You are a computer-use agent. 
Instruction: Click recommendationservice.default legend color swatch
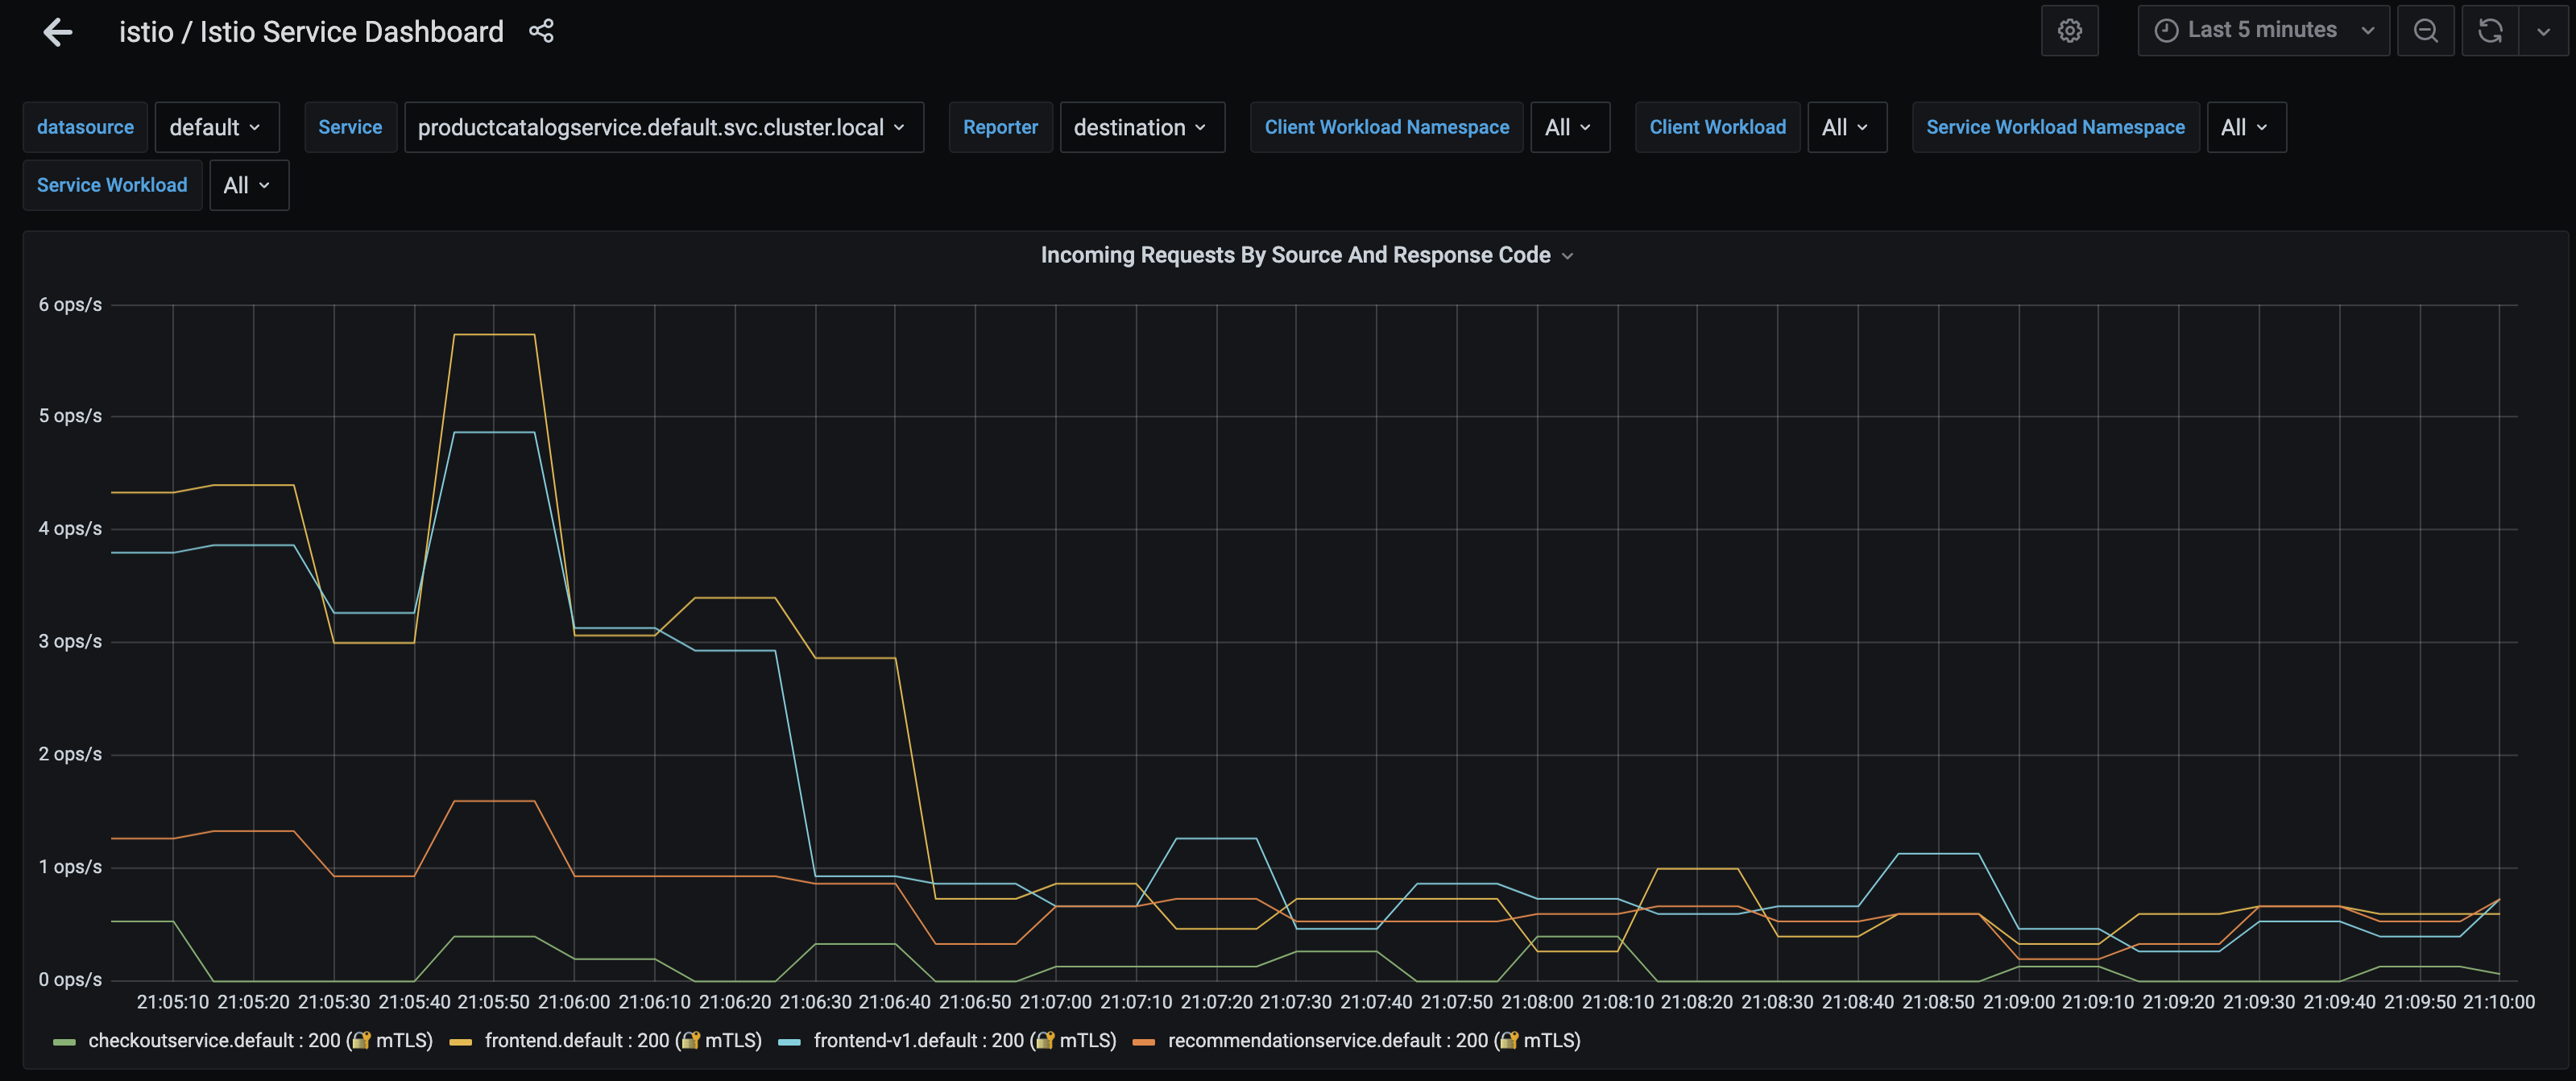point(1143,1042)
